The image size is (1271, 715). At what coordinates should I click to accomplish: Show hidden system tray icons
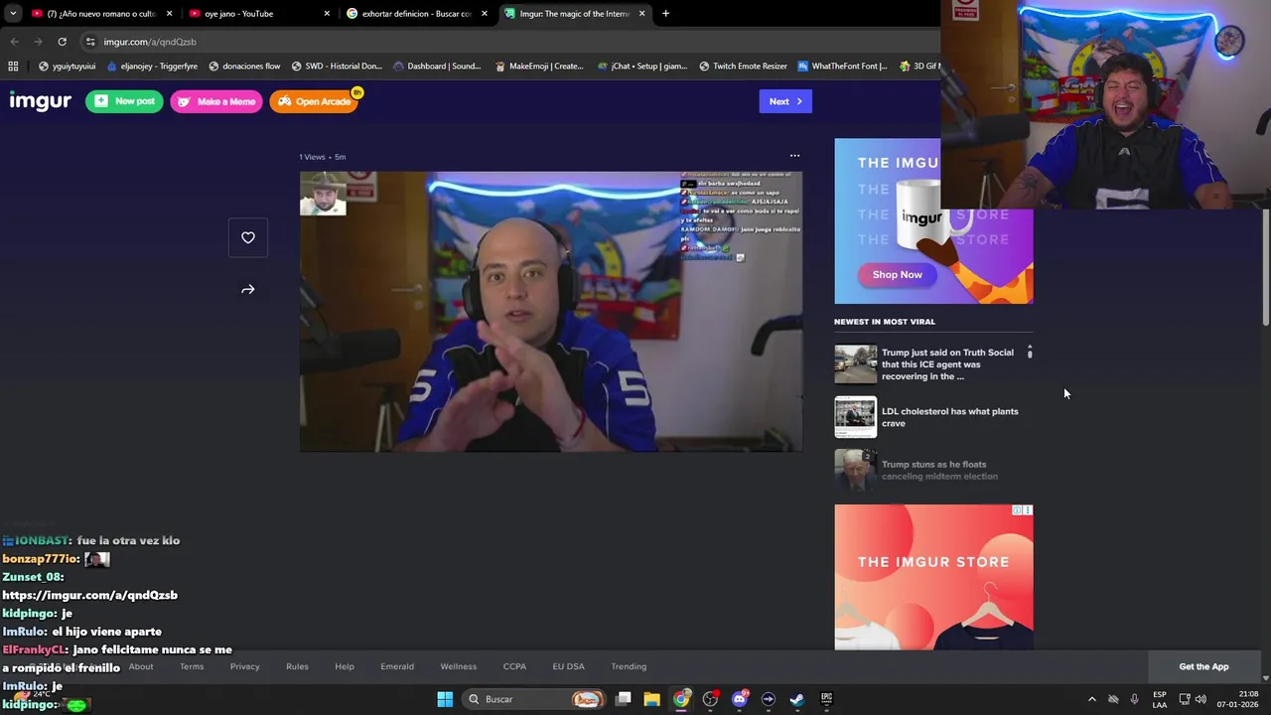[x=1091, y=699]
